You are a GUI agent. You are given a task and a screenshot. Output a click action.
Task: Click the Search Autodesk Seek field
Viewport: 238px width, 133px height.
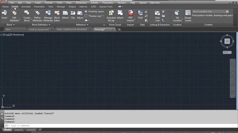point(209,11)
